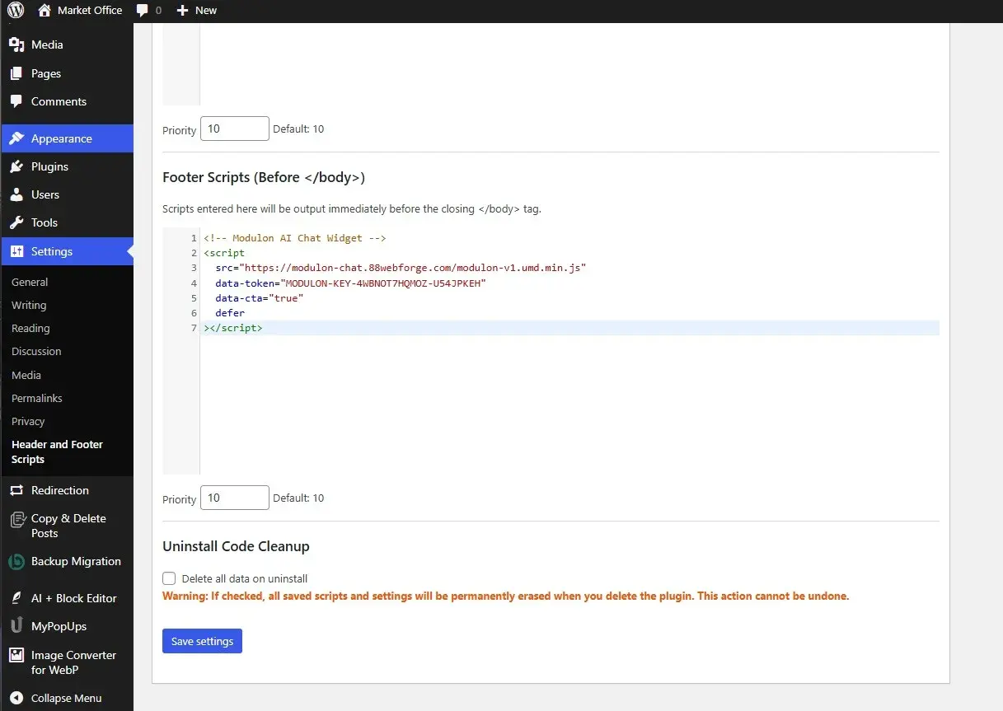Go to Permalinks settings
The width and height of the screenshot is (1003, 711).
(37, 398)
